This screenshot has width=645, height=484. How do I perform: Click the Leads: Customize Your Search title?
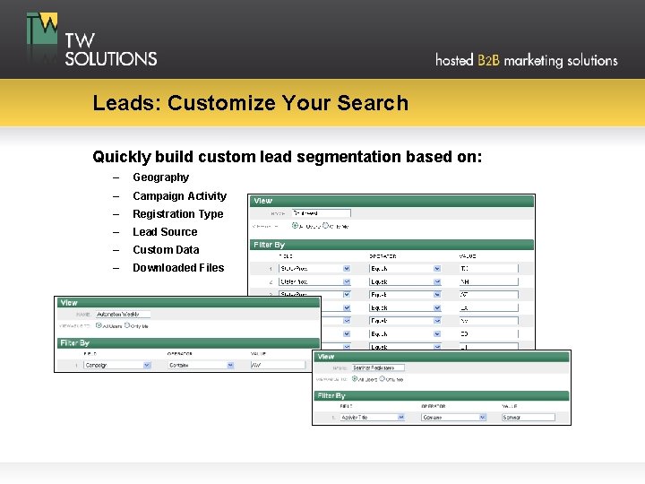point(251,103)
